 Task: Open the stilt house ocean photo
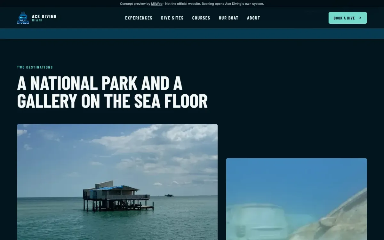[117, 182]
